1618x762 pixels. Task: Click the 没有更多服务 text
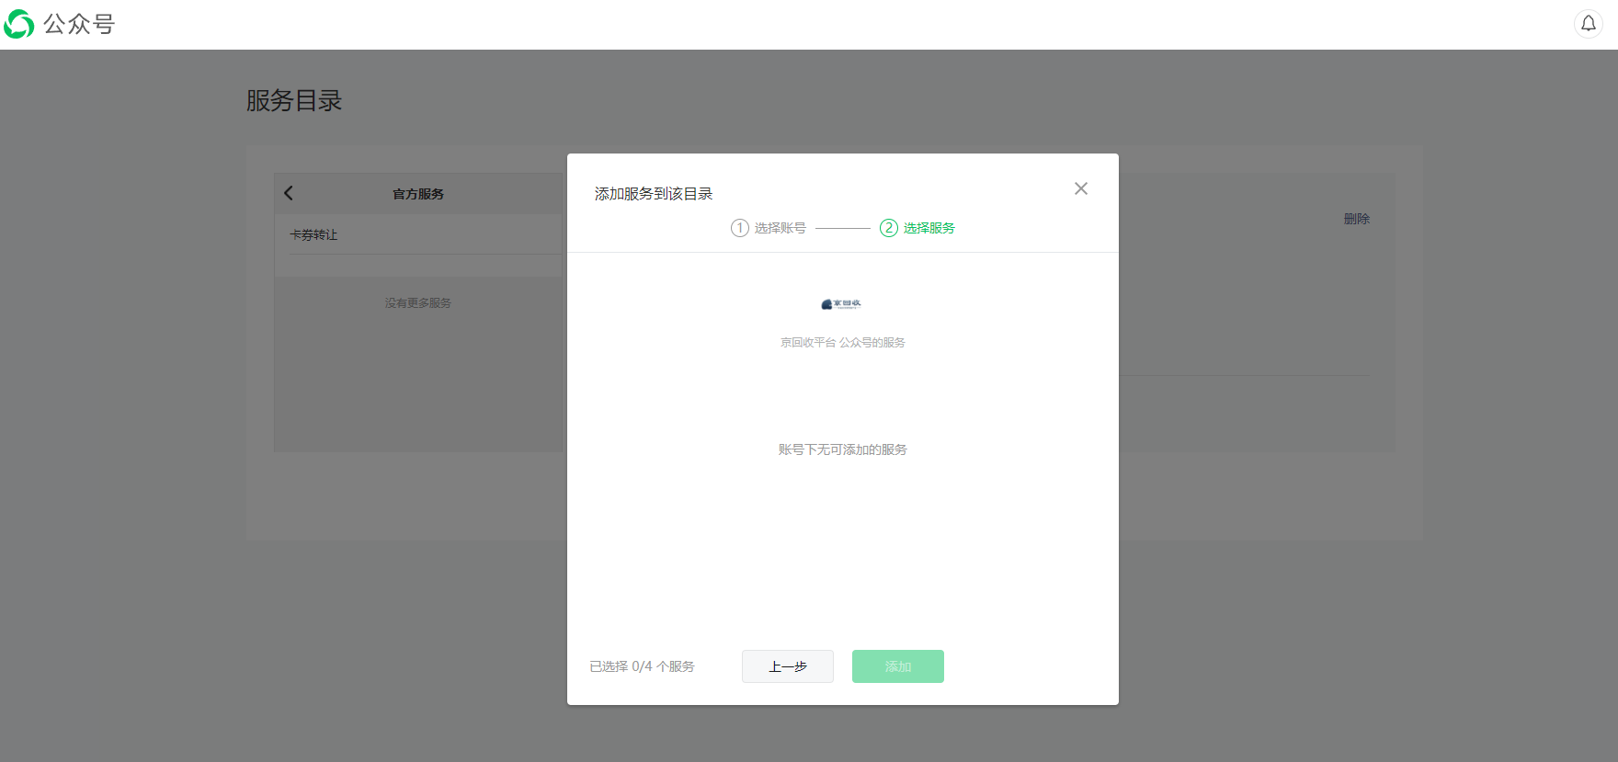click(x=418, y=302)
